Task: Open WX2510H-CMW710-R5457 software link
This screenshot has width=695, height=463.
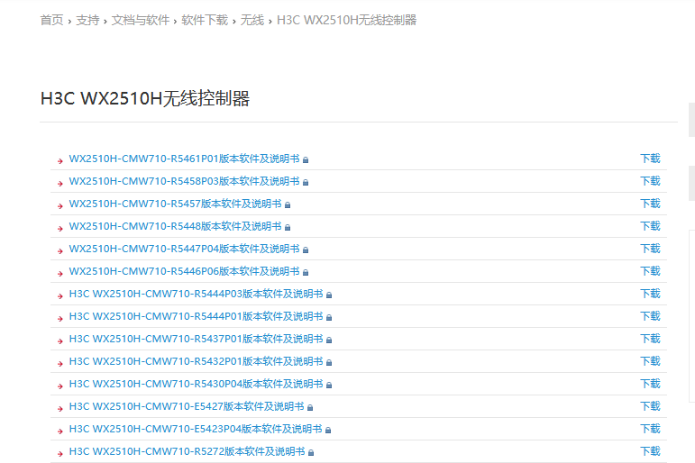Action: (x=176, y=204)
